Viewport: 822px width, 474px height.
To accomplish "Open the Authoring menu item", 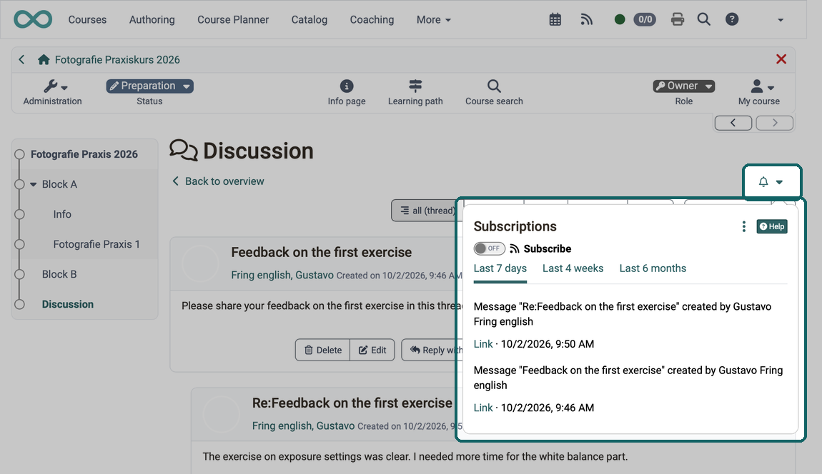I will [152, 20].
